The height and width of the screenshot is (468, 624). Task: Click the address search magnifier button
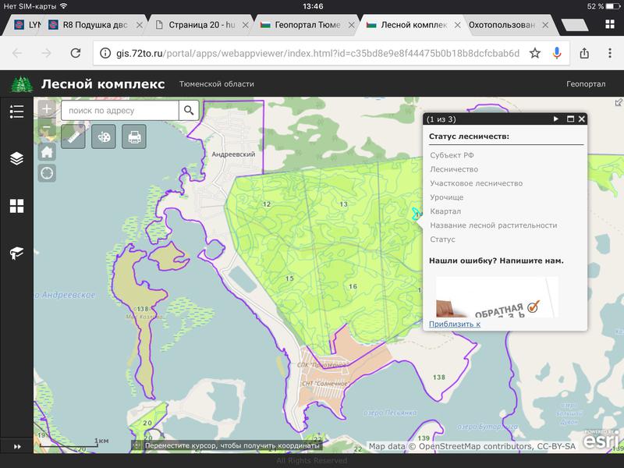[189, 111]
